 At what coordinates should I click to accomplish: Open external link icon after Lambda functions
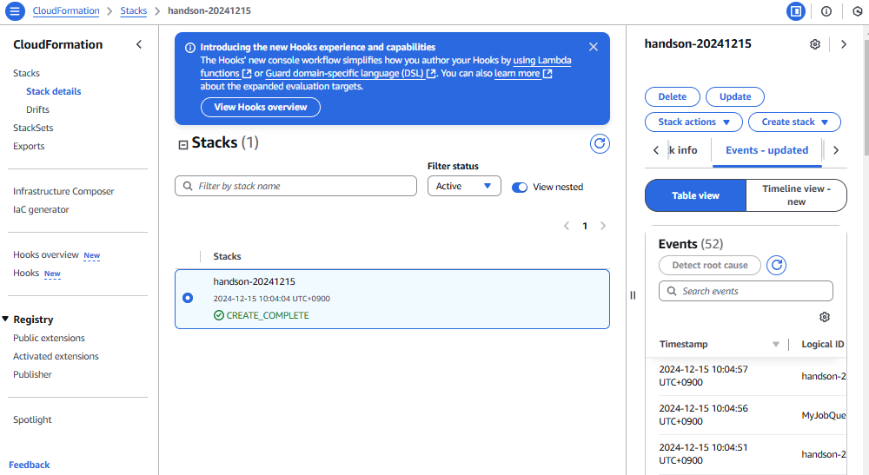tap(247, 74)
